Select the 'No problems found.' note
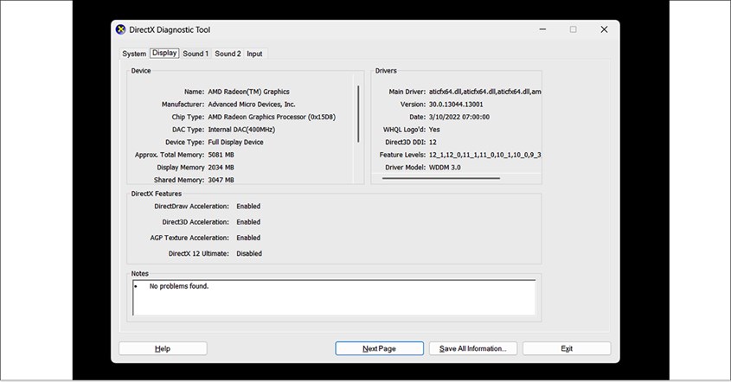 tap(179, 286)
